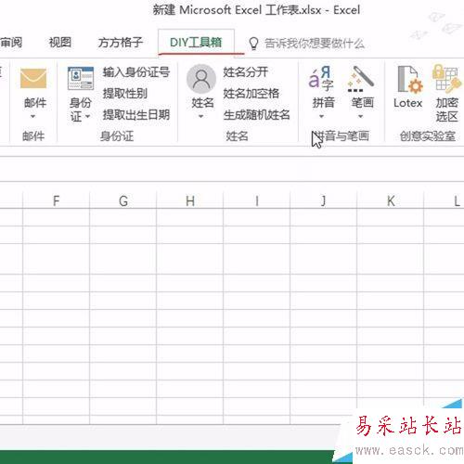Image resolution: width=464 pixels, height=464 pixels.
Task: Expand the 邮件 dropdown arrow
Action: pos(32,117)
